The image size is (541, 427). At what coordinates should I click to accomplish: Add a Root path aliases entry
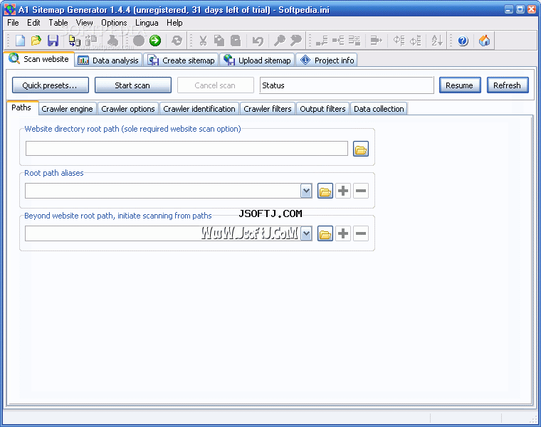click(343, 191)
